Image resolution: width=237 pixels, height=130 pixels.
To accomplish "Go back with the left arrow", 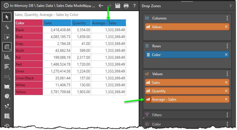I will click(101, 6).
